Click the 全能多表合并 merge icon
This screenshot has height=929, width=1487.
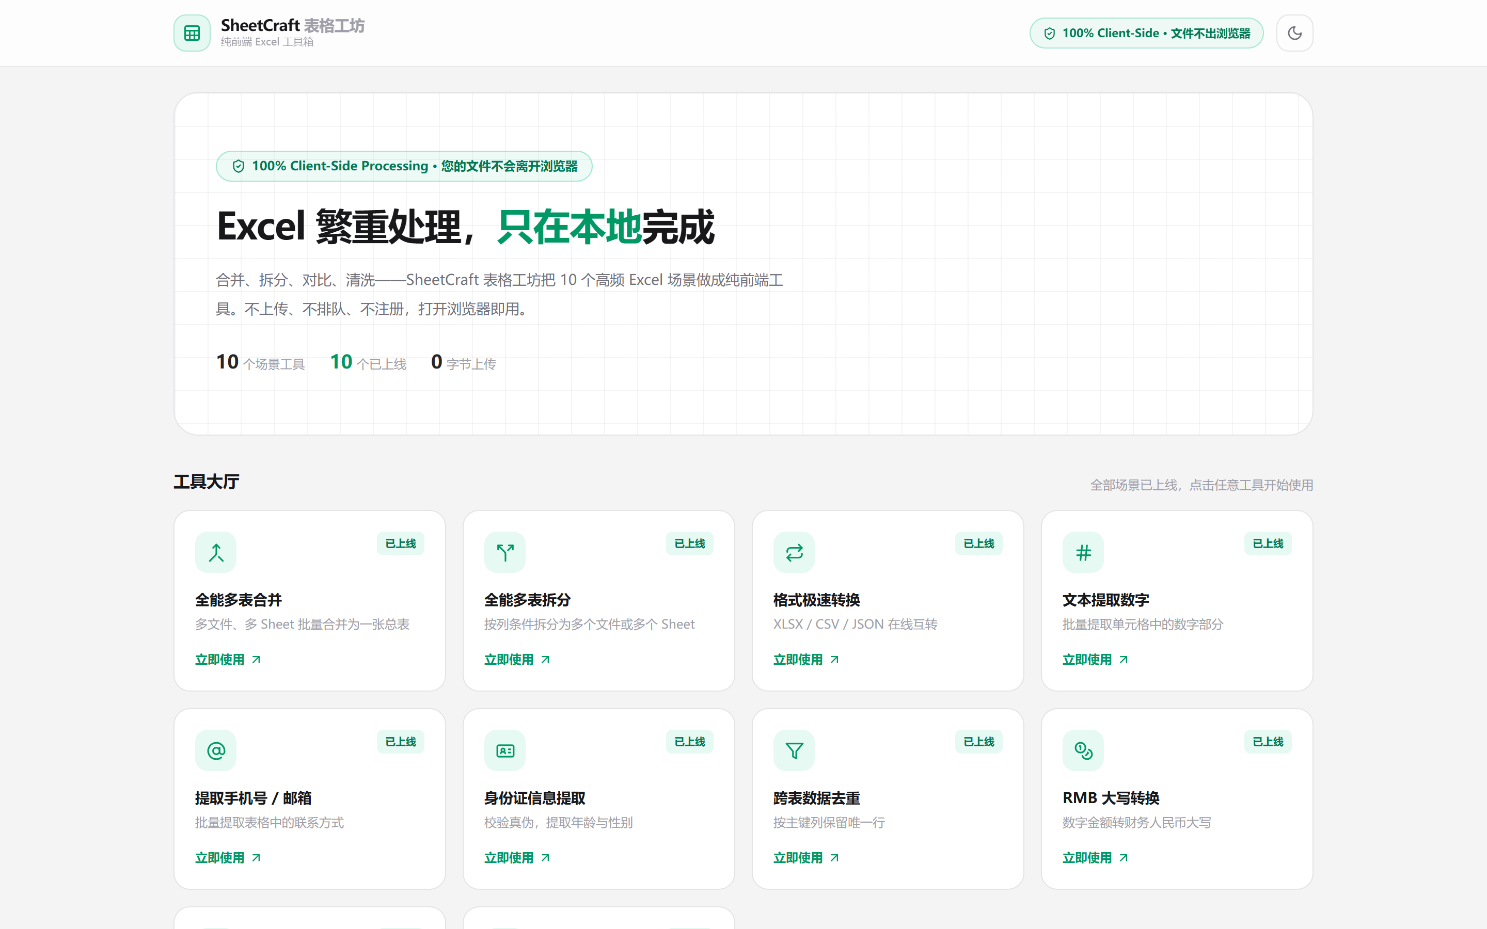pyautogui.click(x=216, y=552)
